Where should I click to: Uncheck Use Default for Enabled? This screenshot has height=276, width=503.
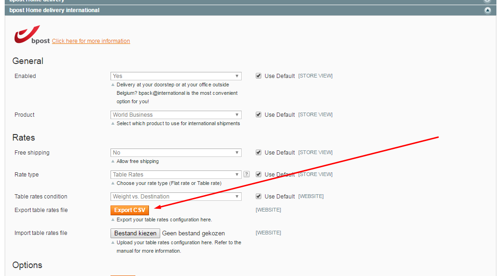pos(258,76)
